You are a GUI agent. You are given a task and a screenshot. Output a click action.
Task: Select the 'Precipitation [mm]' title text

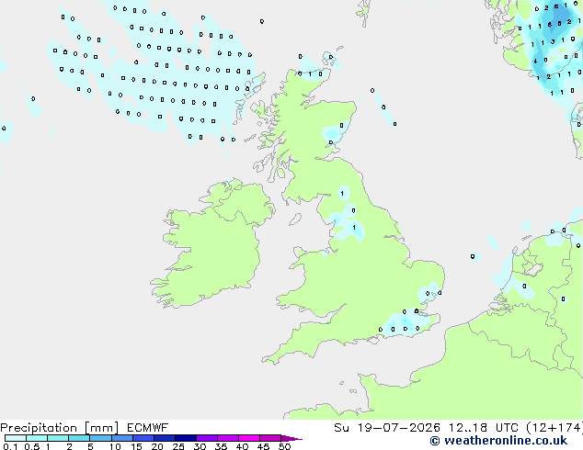click(x=59, y=428)
